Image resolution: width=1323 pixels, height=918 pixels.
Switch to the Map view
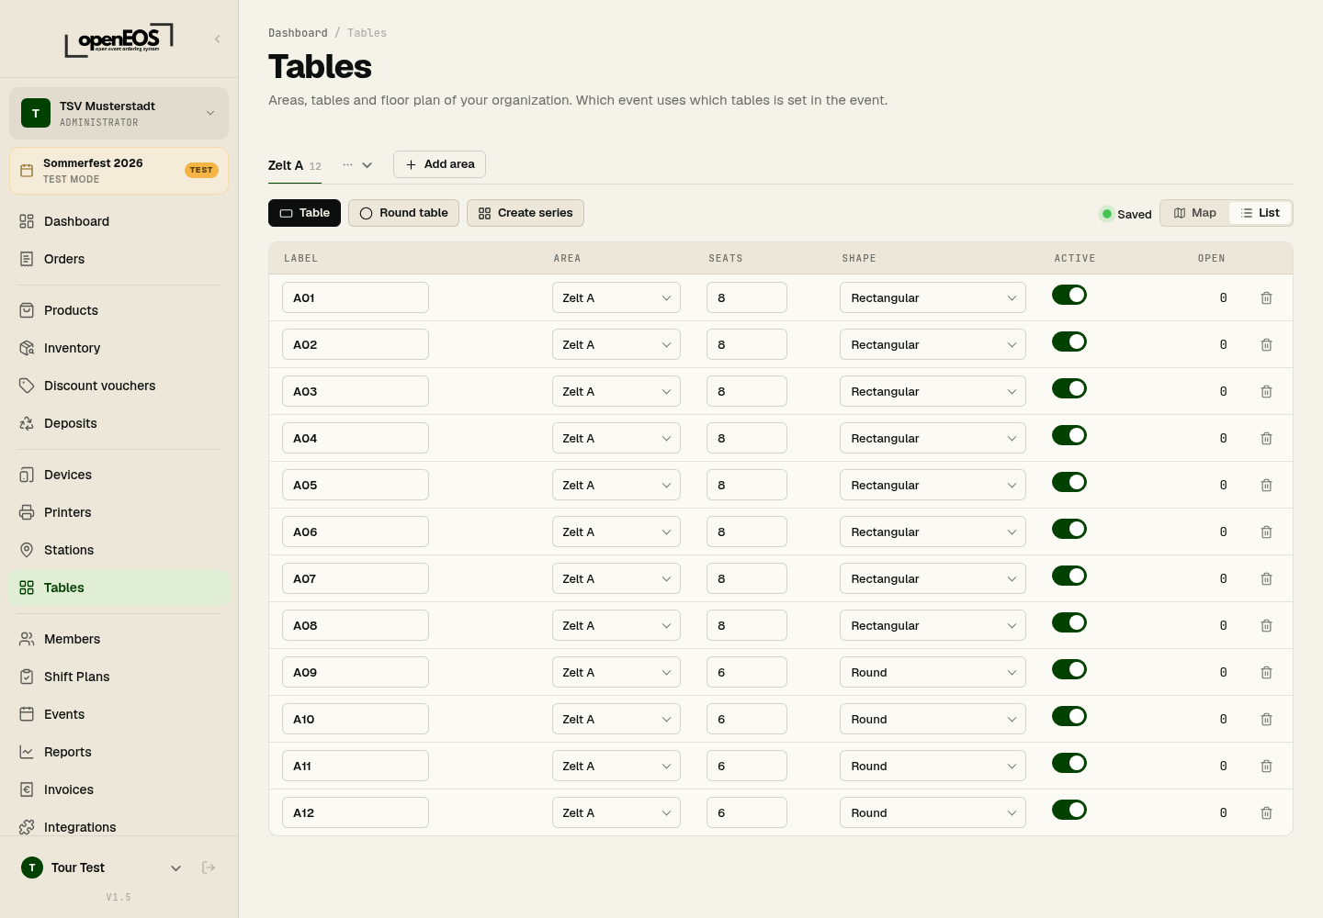point(1195,213)
